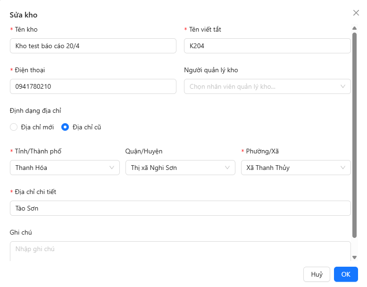The height and width of the screenshot is (287, 367).
Task: Click the dialog vertical scrollbar thumb
Action: tap(354, 135)
